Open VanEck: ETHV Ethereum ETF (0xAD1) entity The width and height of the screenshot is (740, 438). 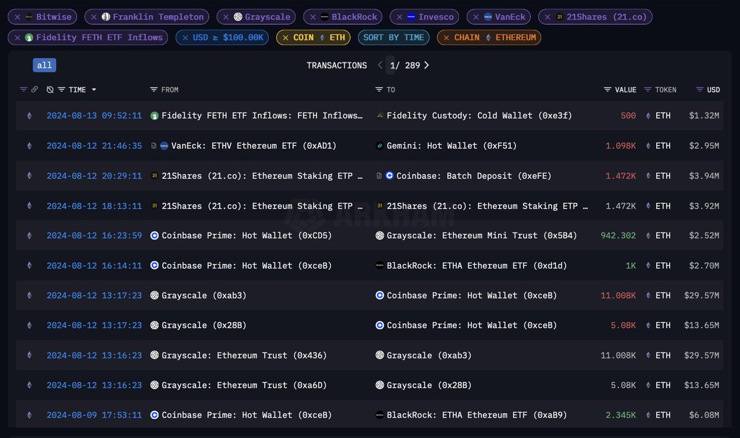coord(254,146)
